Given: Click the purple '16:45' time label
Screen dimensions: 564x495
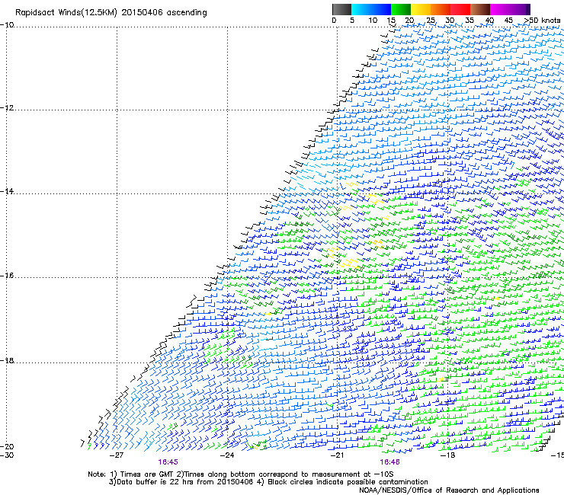Looking at the screenshot, I should click(x=168, y=462).
